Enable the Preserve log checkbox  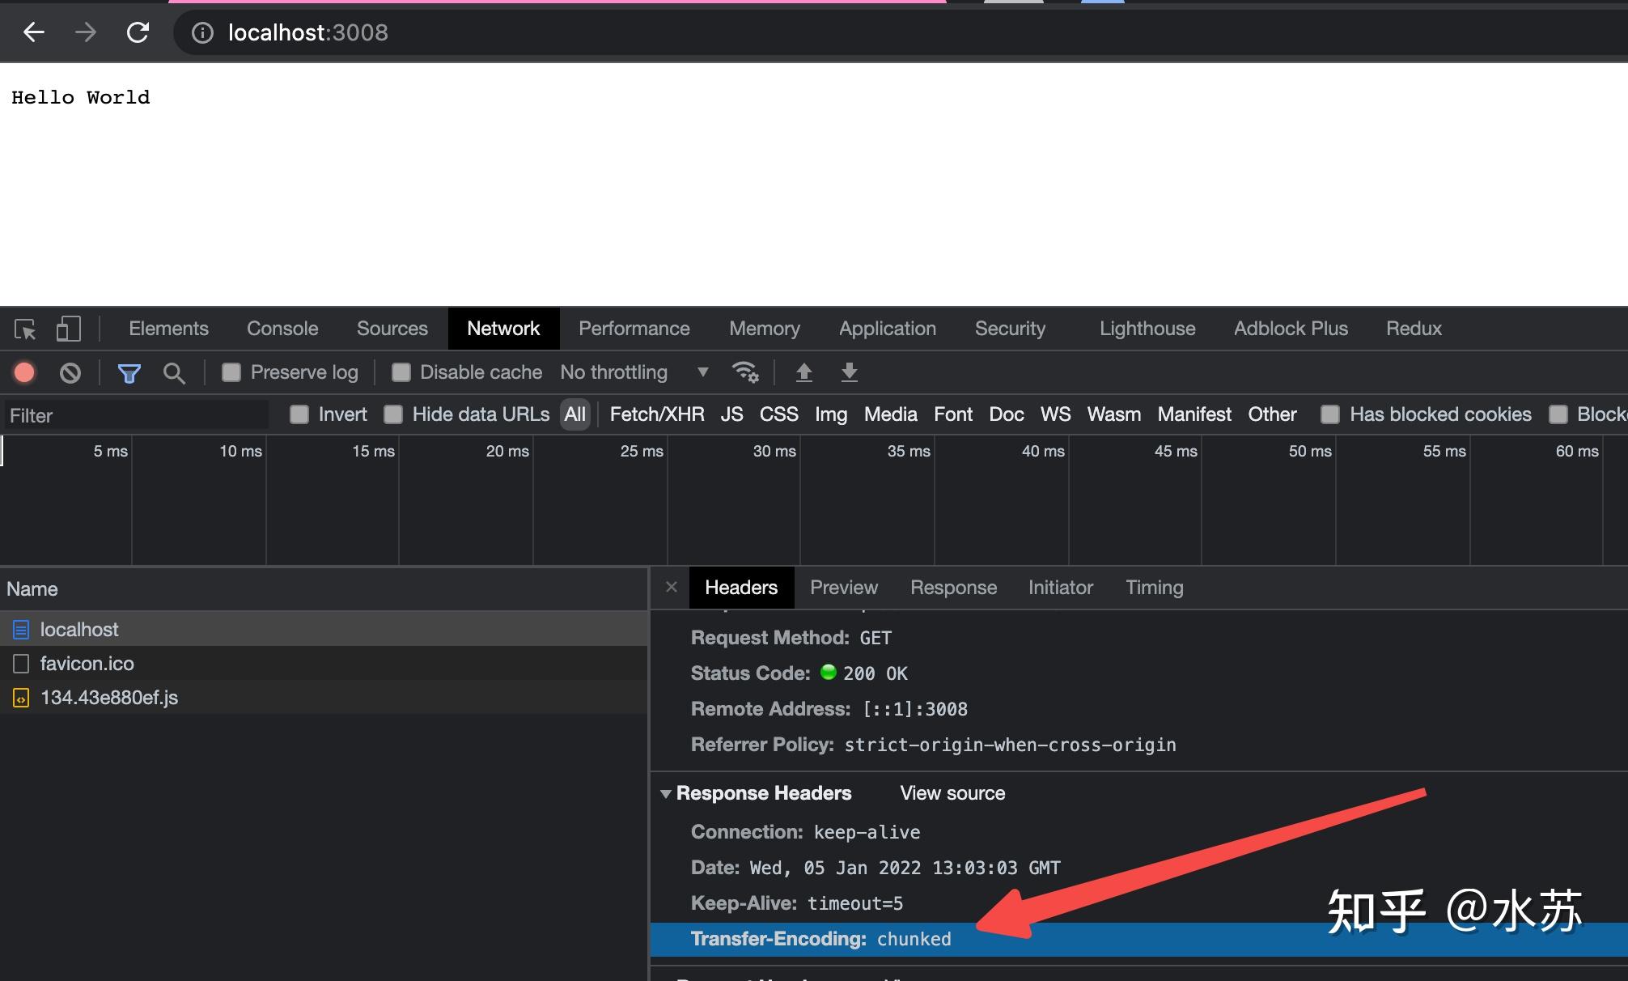(x=231, y=372)
